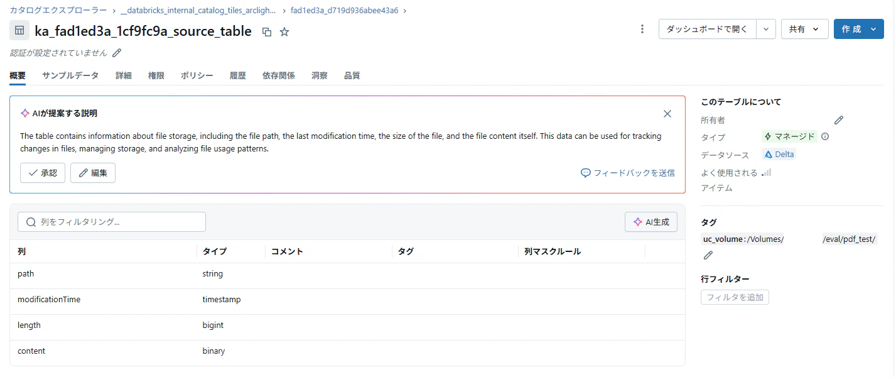Viewport: 896px width, 377px height.
Task: Click the table icon next to table title
Action: point(19,30)
